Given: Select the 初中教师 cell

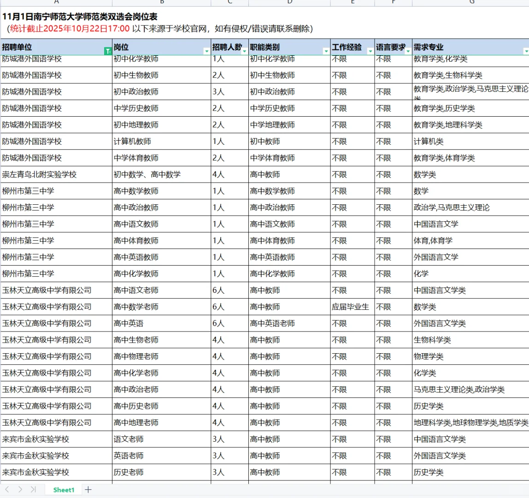Looking at the screenshot, I should pyautogui.click(x=289, y=142).
